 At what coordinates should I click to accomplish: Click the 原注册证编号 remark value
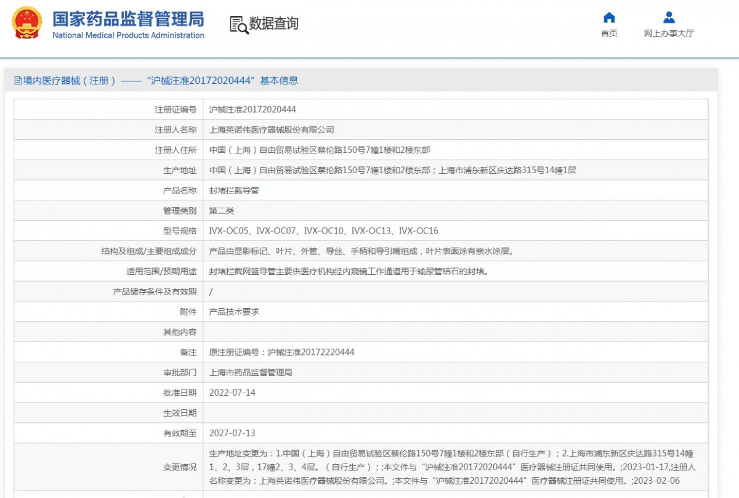282,353
